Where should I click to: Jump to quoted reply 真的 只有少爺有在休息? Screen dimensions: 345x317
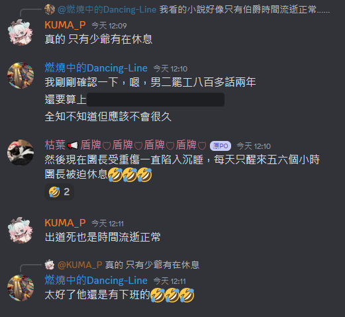152,265
